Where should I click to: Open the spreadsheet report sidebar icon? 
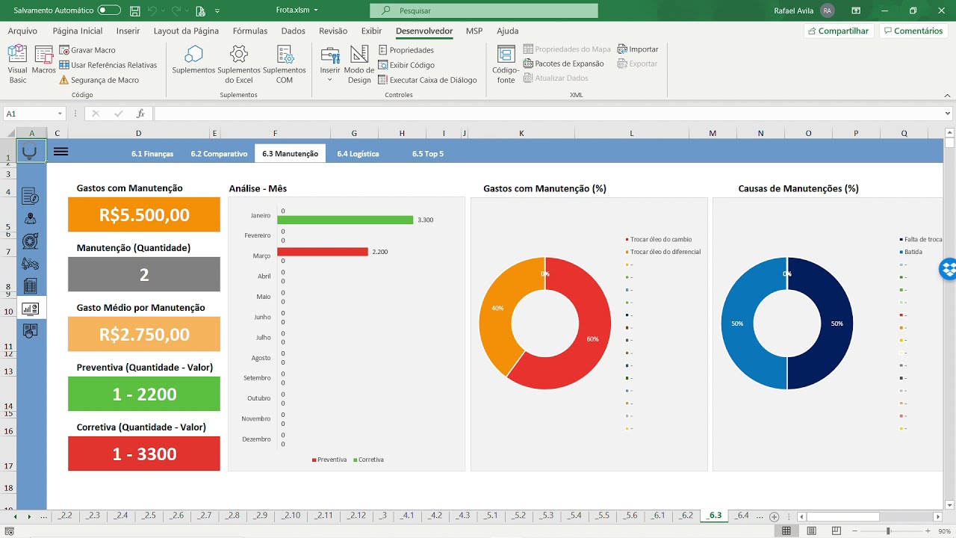pyautogui.click(x=31, y=286)
